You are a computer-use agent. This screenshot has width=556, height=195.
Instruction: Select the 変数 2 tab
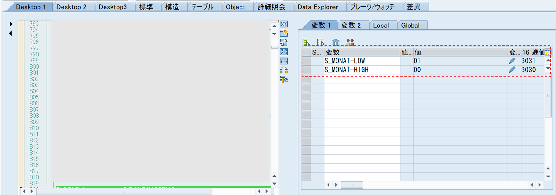coord(351,25)
